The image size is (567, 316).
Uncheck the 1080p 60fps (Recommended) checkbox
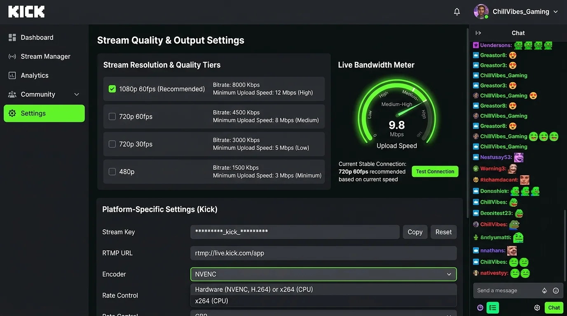click(x=112, y=89)
